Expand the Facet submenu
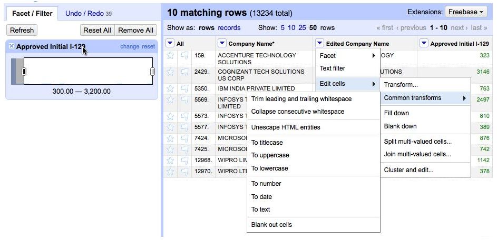 (348, 56)
